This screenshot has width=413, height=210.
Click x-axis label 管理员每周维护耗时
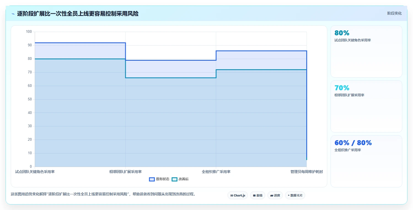point(307,172)
